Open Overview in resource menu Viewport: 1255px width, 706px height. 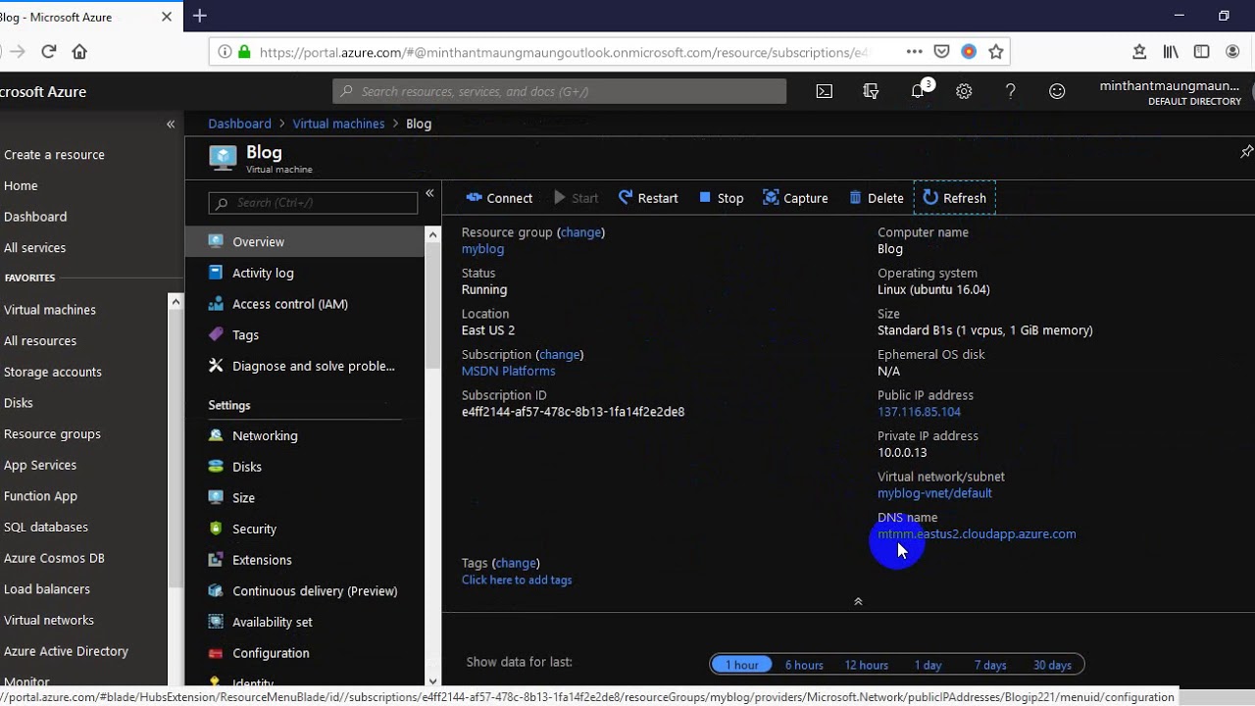coord(305,242)
